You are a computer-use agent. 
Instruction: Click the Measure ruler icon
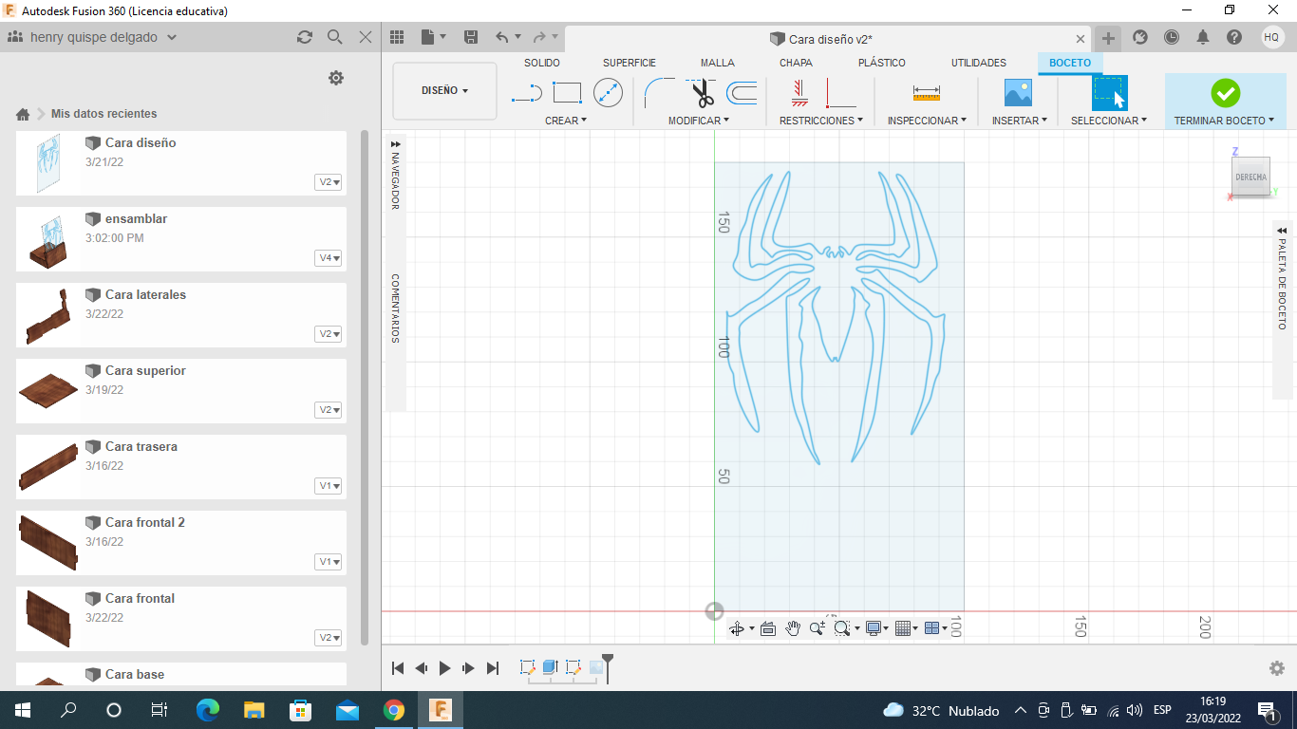tap(926, 93)
